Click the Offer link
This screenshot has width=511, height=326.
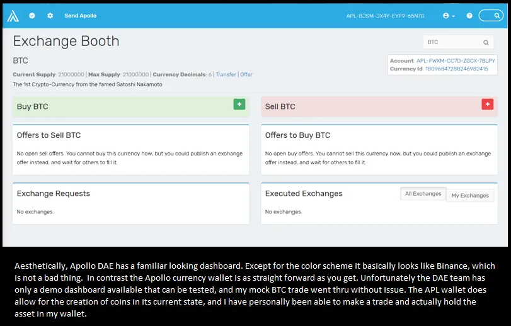point(246,74)
